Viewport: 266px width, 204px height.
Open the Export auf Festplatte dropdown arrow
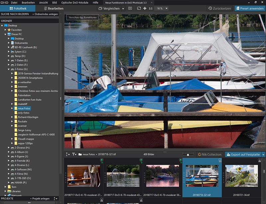(263, 154)
